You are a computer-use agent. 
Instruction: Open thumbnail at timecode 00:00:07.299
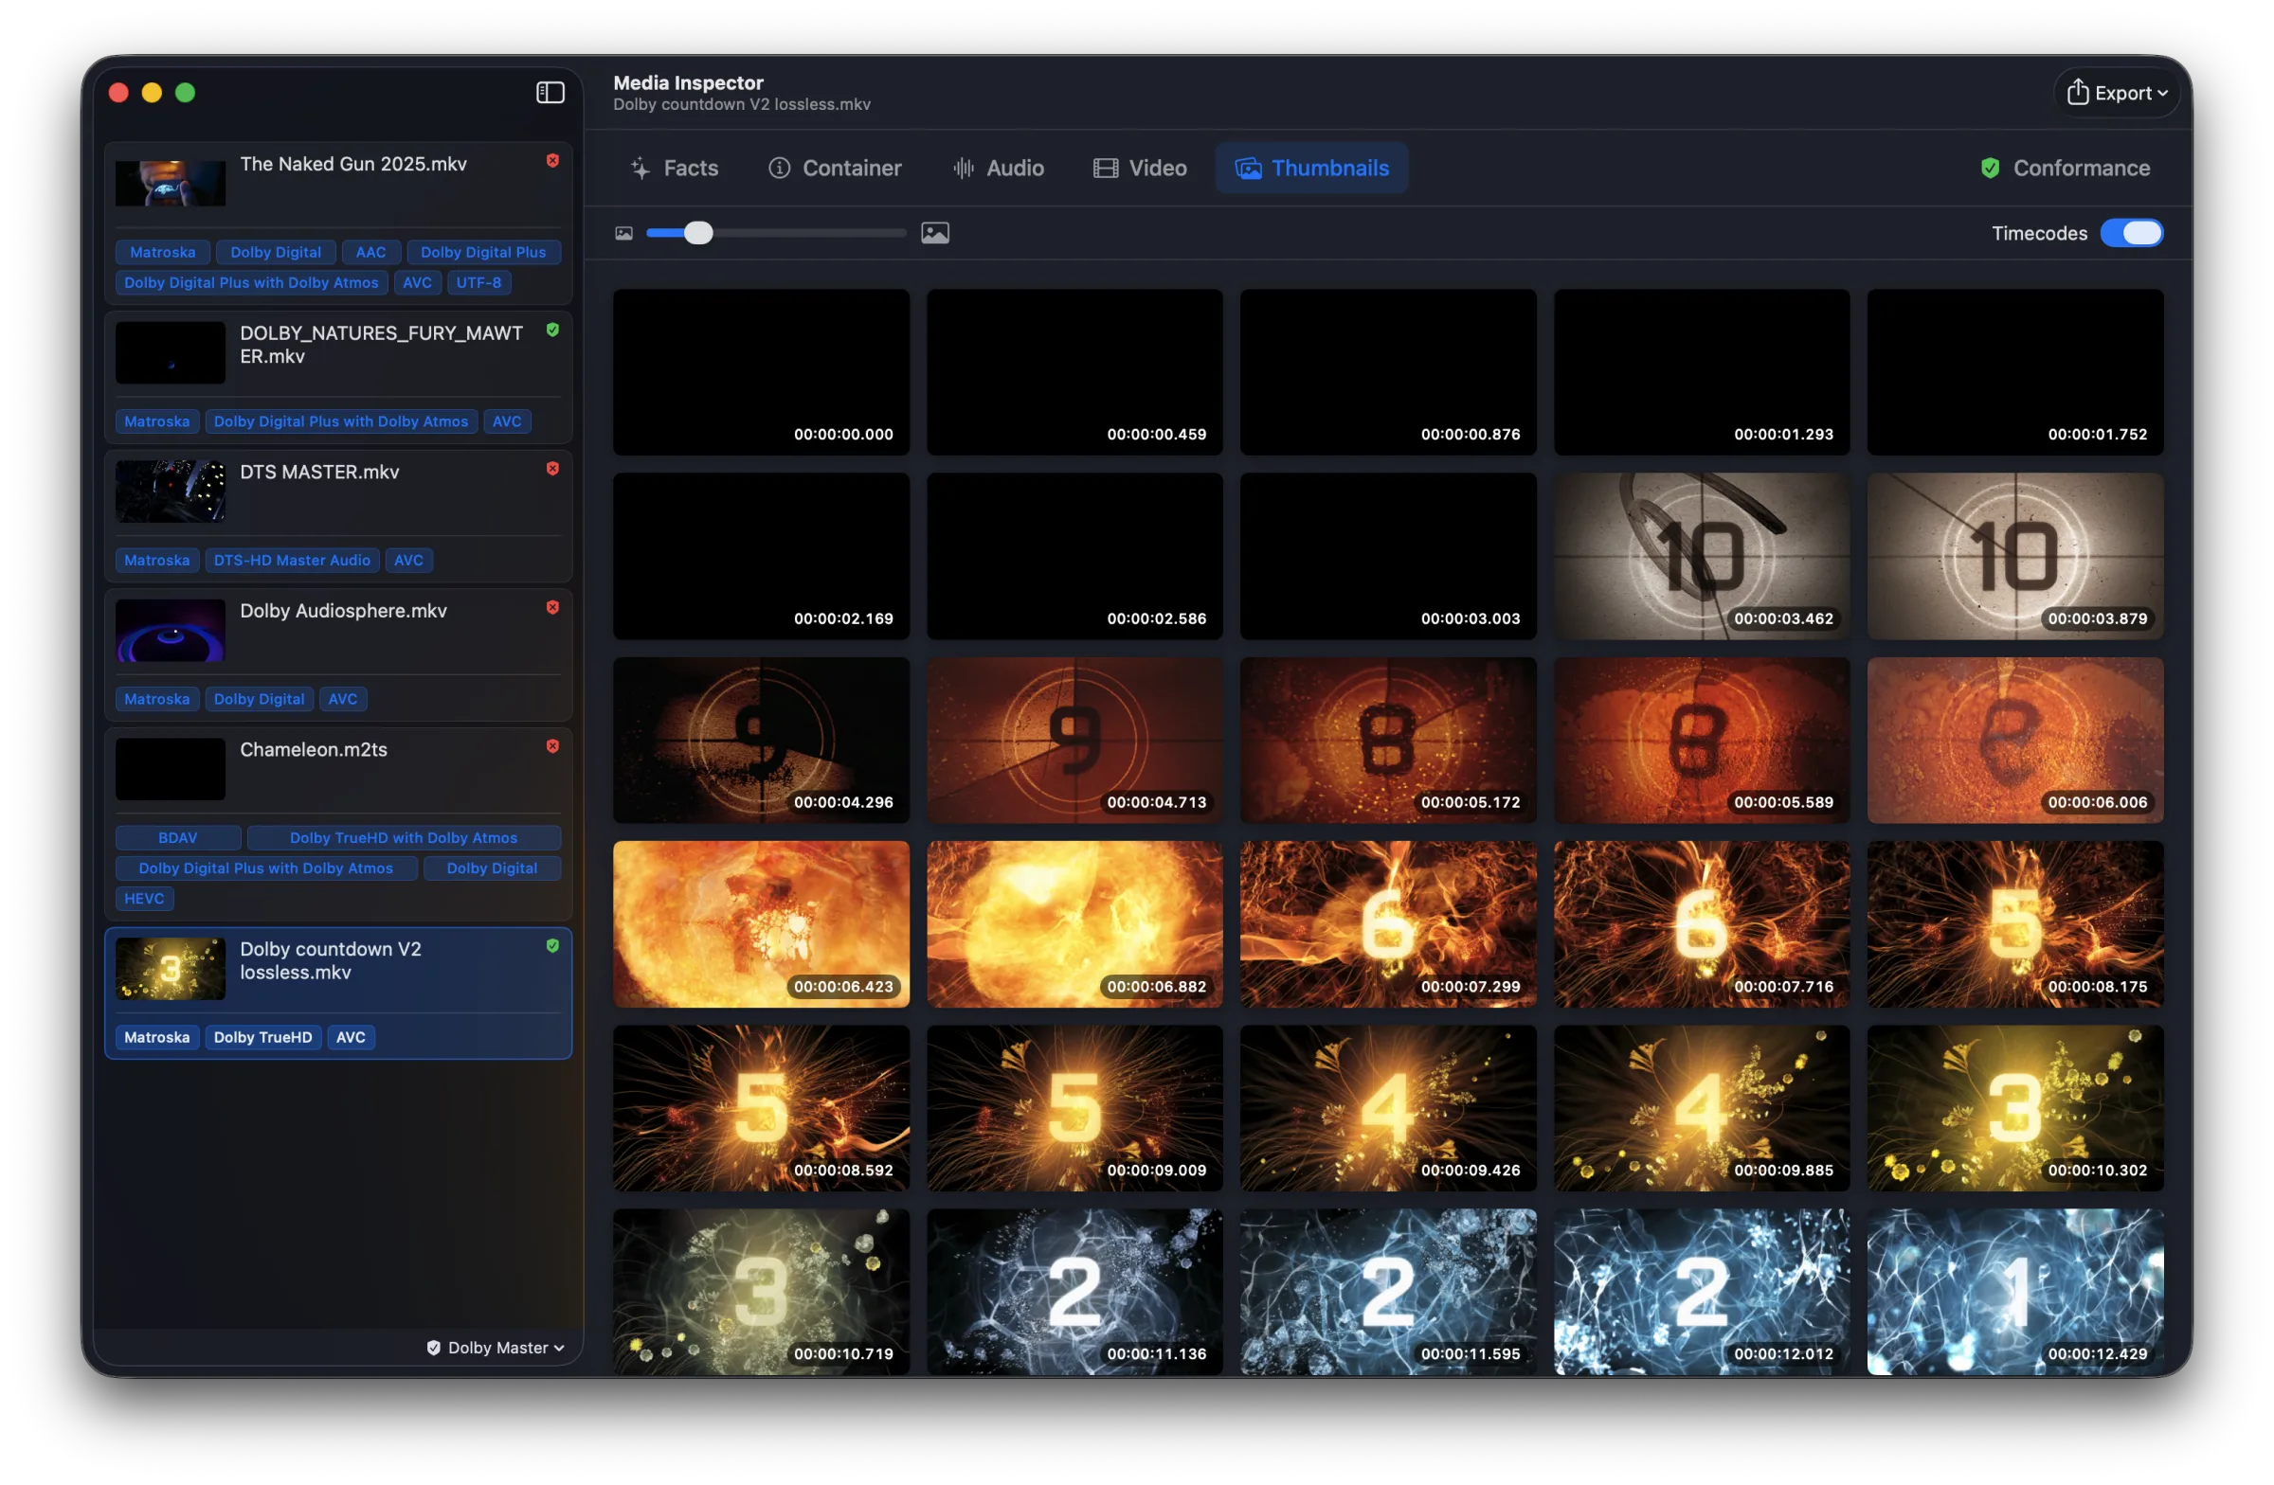point(1388,924)
